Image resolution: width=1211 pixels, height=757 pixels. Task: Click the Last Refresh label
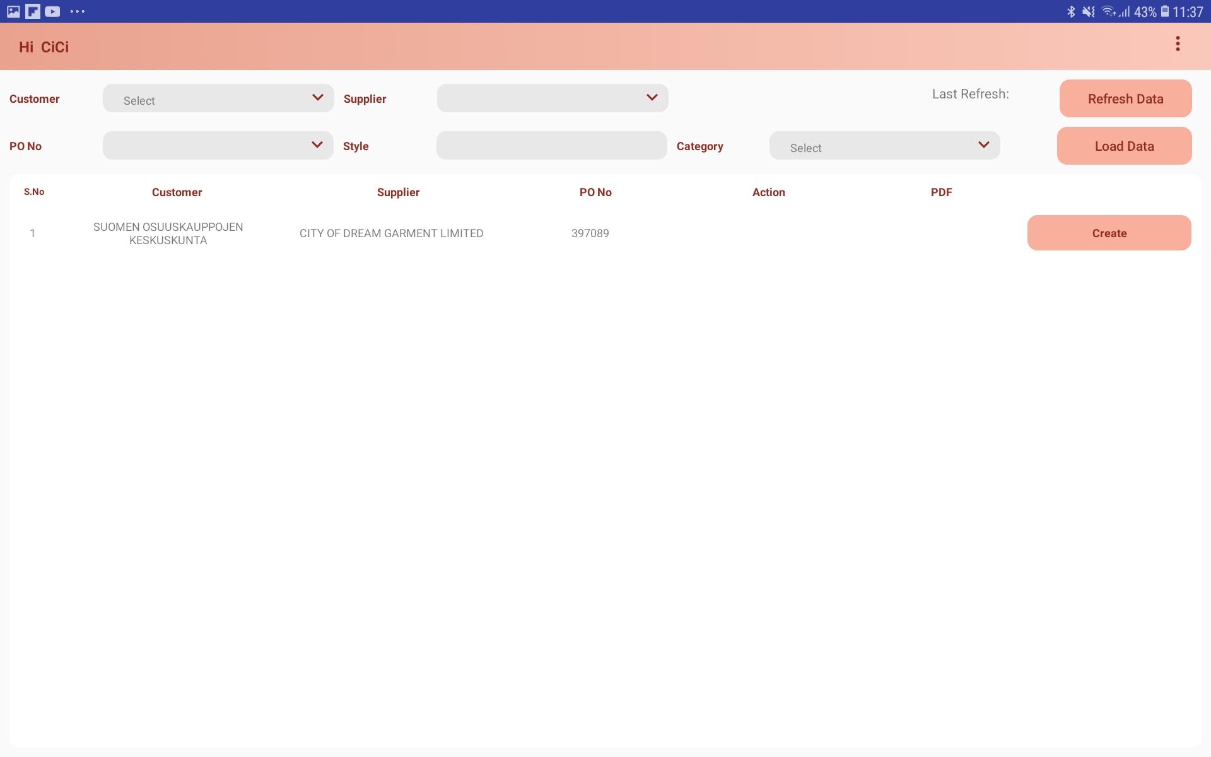click(x=971, y=94)
